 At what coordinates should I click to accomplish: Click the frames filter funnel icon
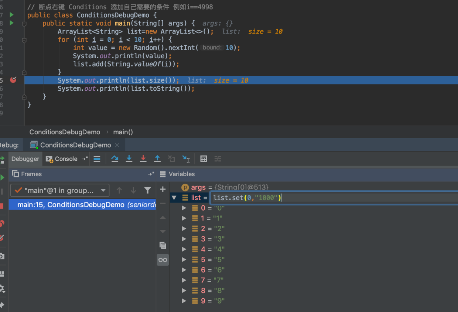coord(148,190)
